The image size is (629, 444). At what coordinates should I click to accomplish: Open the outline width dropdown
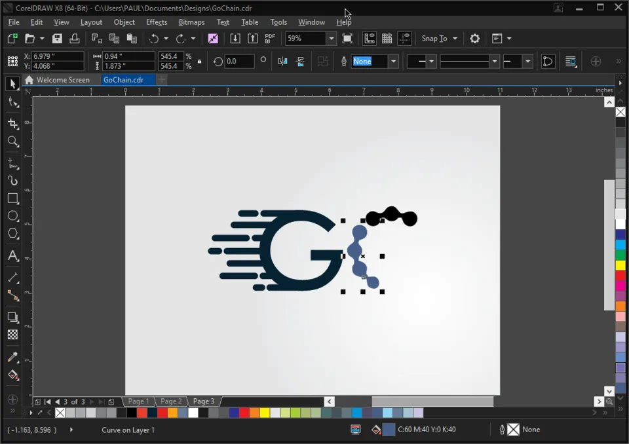tap(394, 62)
